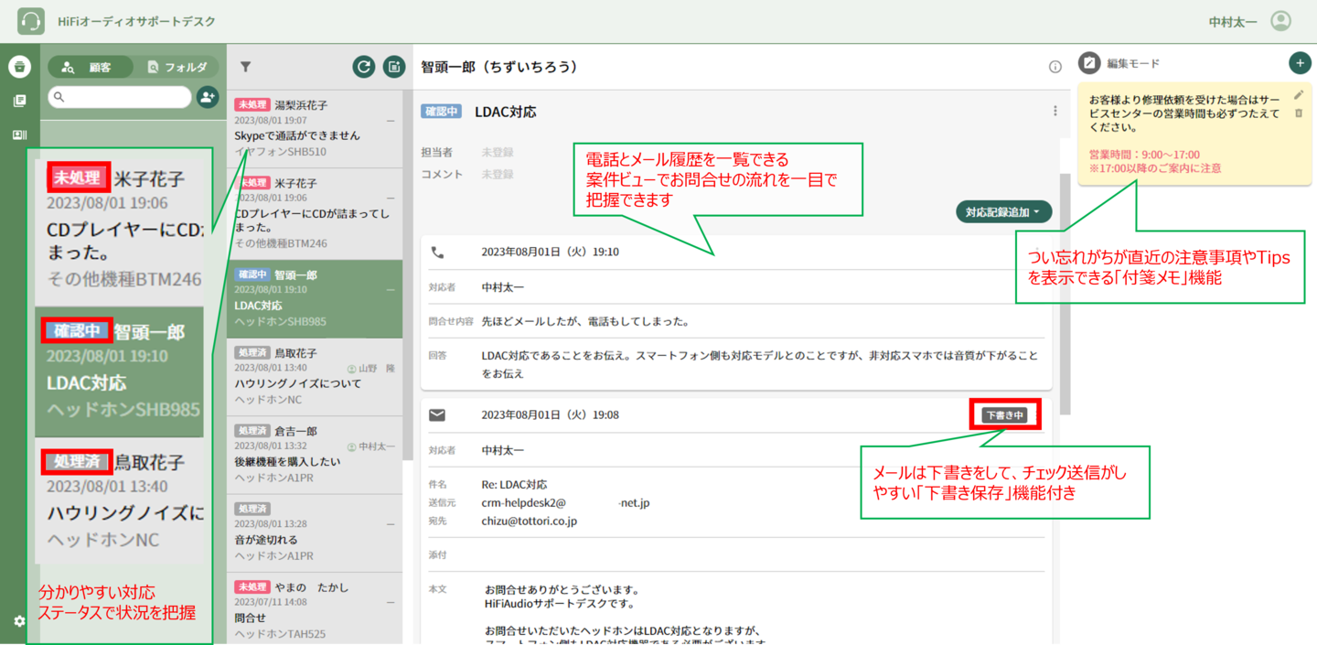Open the 中村太一 user account menu
The height and width of the screenshot is (645, 1317).
point(1280,21)
